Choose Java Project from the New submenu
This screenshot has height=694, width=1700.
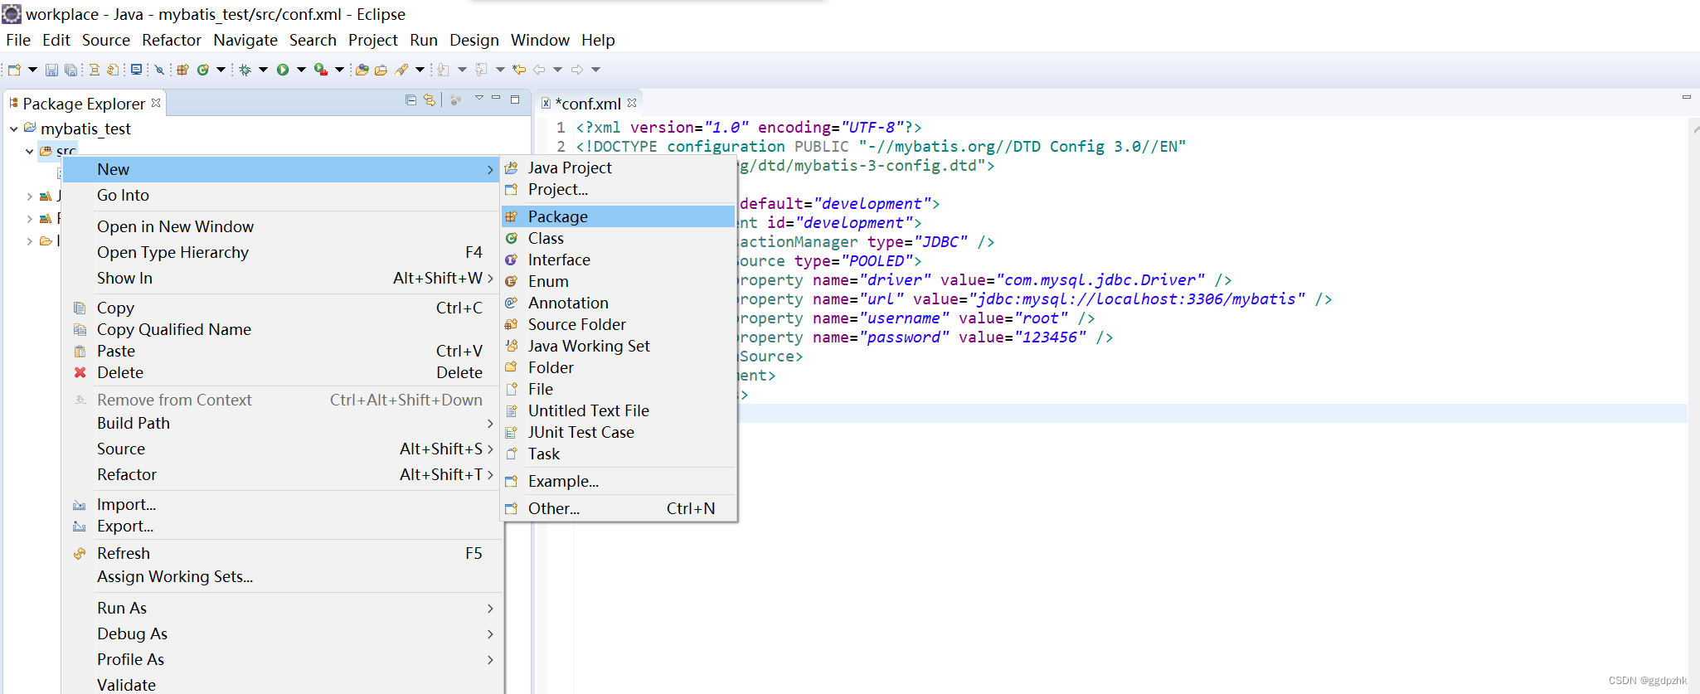click(x=619, y=167)
